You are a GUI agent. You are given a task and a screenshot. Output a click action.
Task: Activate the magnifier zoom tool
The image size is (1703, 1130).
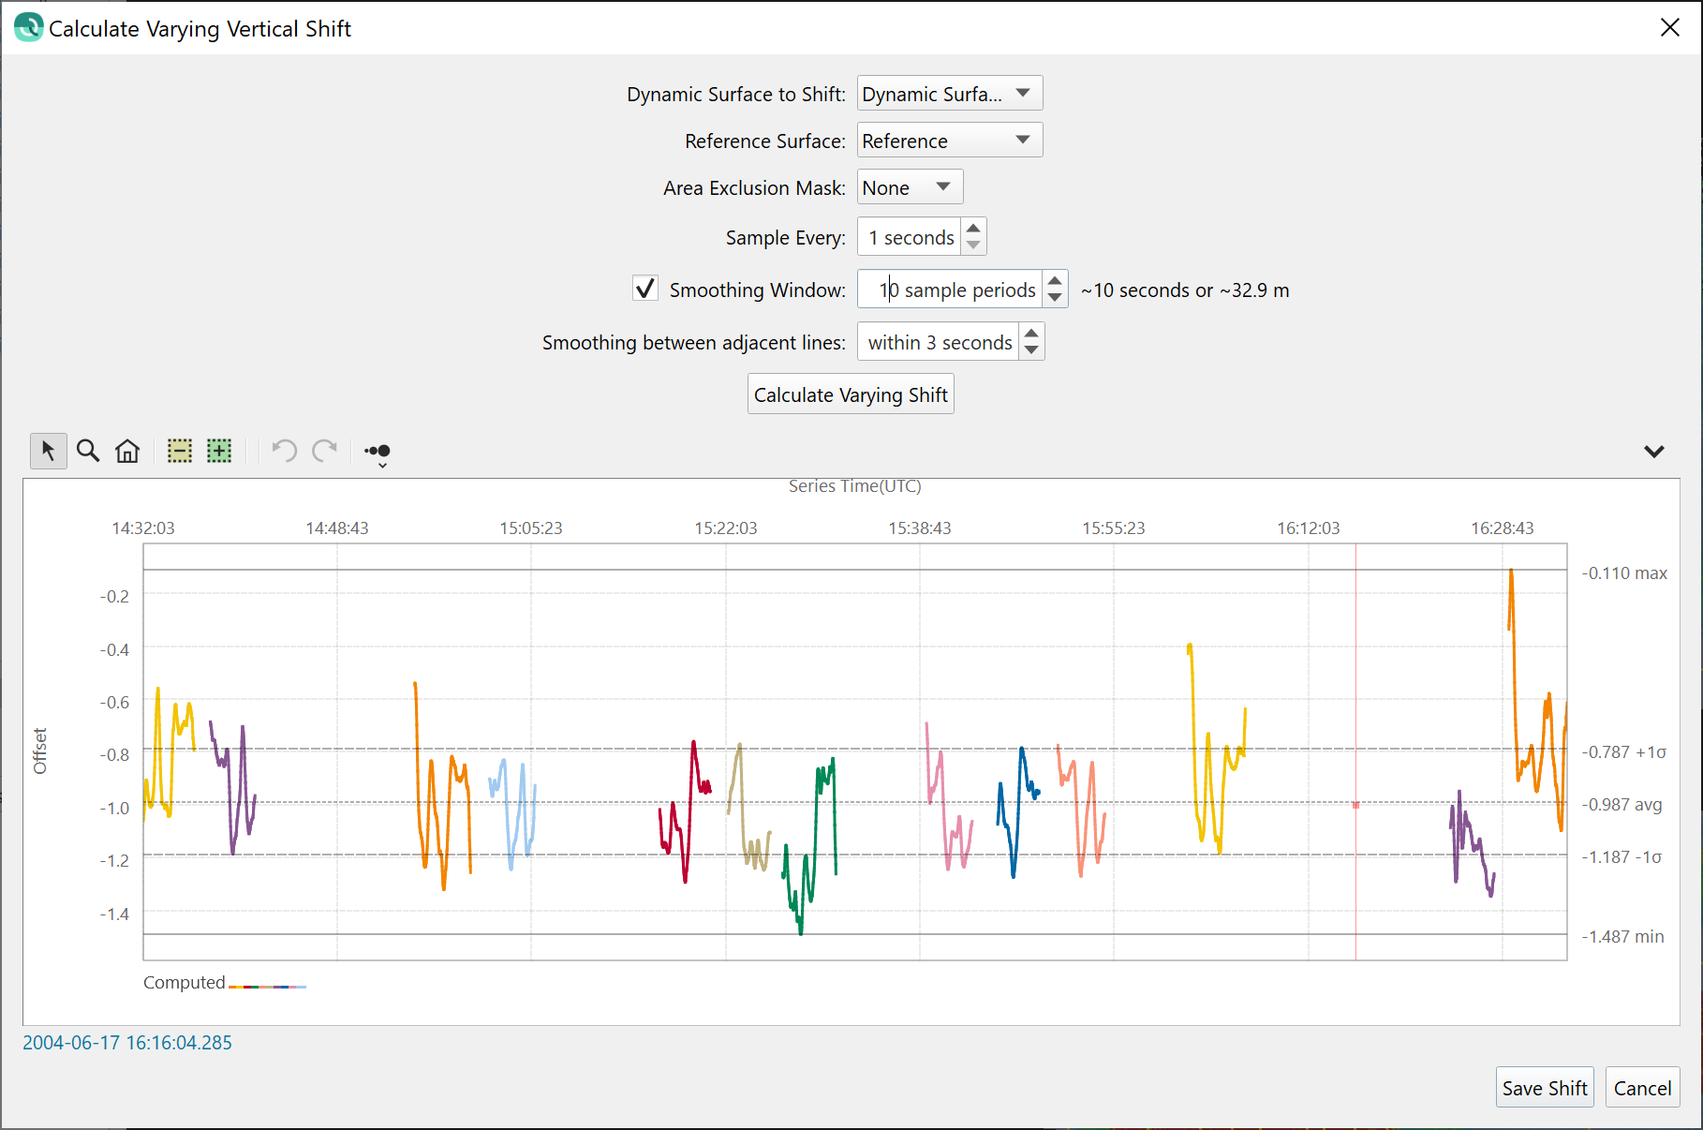(88, 452)
